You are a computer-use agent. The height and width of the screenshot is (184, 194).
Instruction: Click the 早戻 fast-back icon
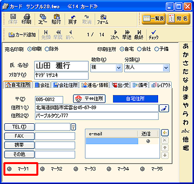(58, 34)
